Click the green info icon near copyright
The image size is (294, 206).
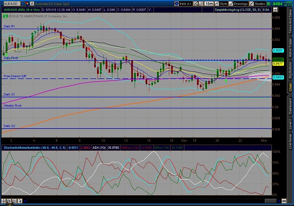click(x=5, y=16)
